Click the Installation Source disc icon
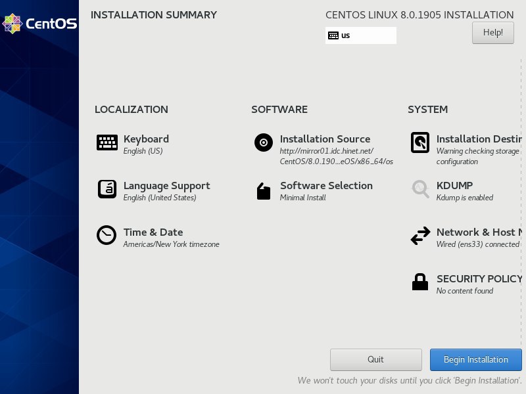Image resolution: width=526 pixels, height=394 pixels. coord(264,142)
